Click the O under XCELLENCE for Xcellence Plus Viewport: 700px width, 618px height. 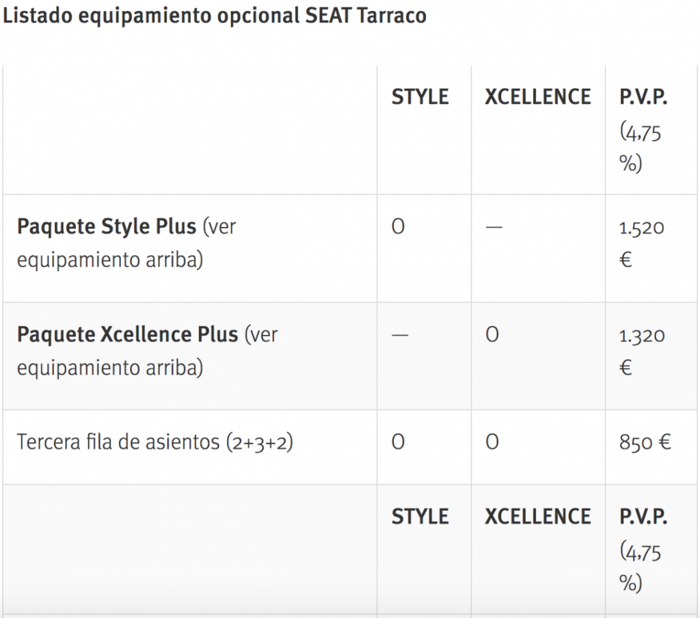tap(491, 336)
